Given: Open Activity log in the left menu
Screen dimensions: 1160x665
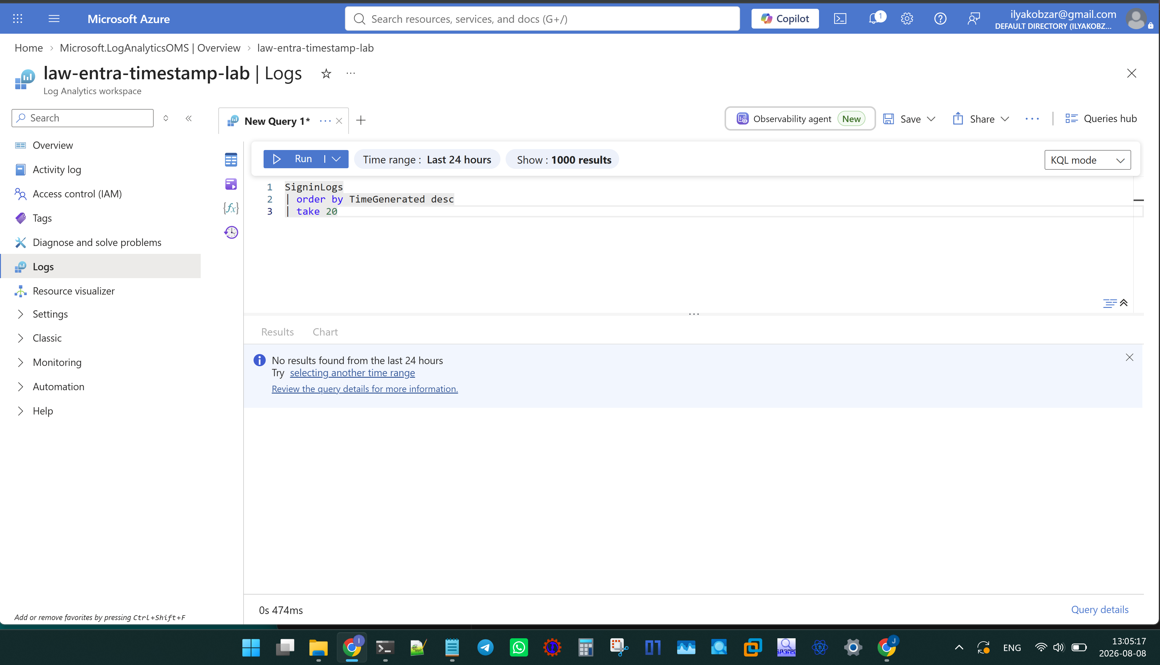Looking at the screenshot, I should (56, 169).
